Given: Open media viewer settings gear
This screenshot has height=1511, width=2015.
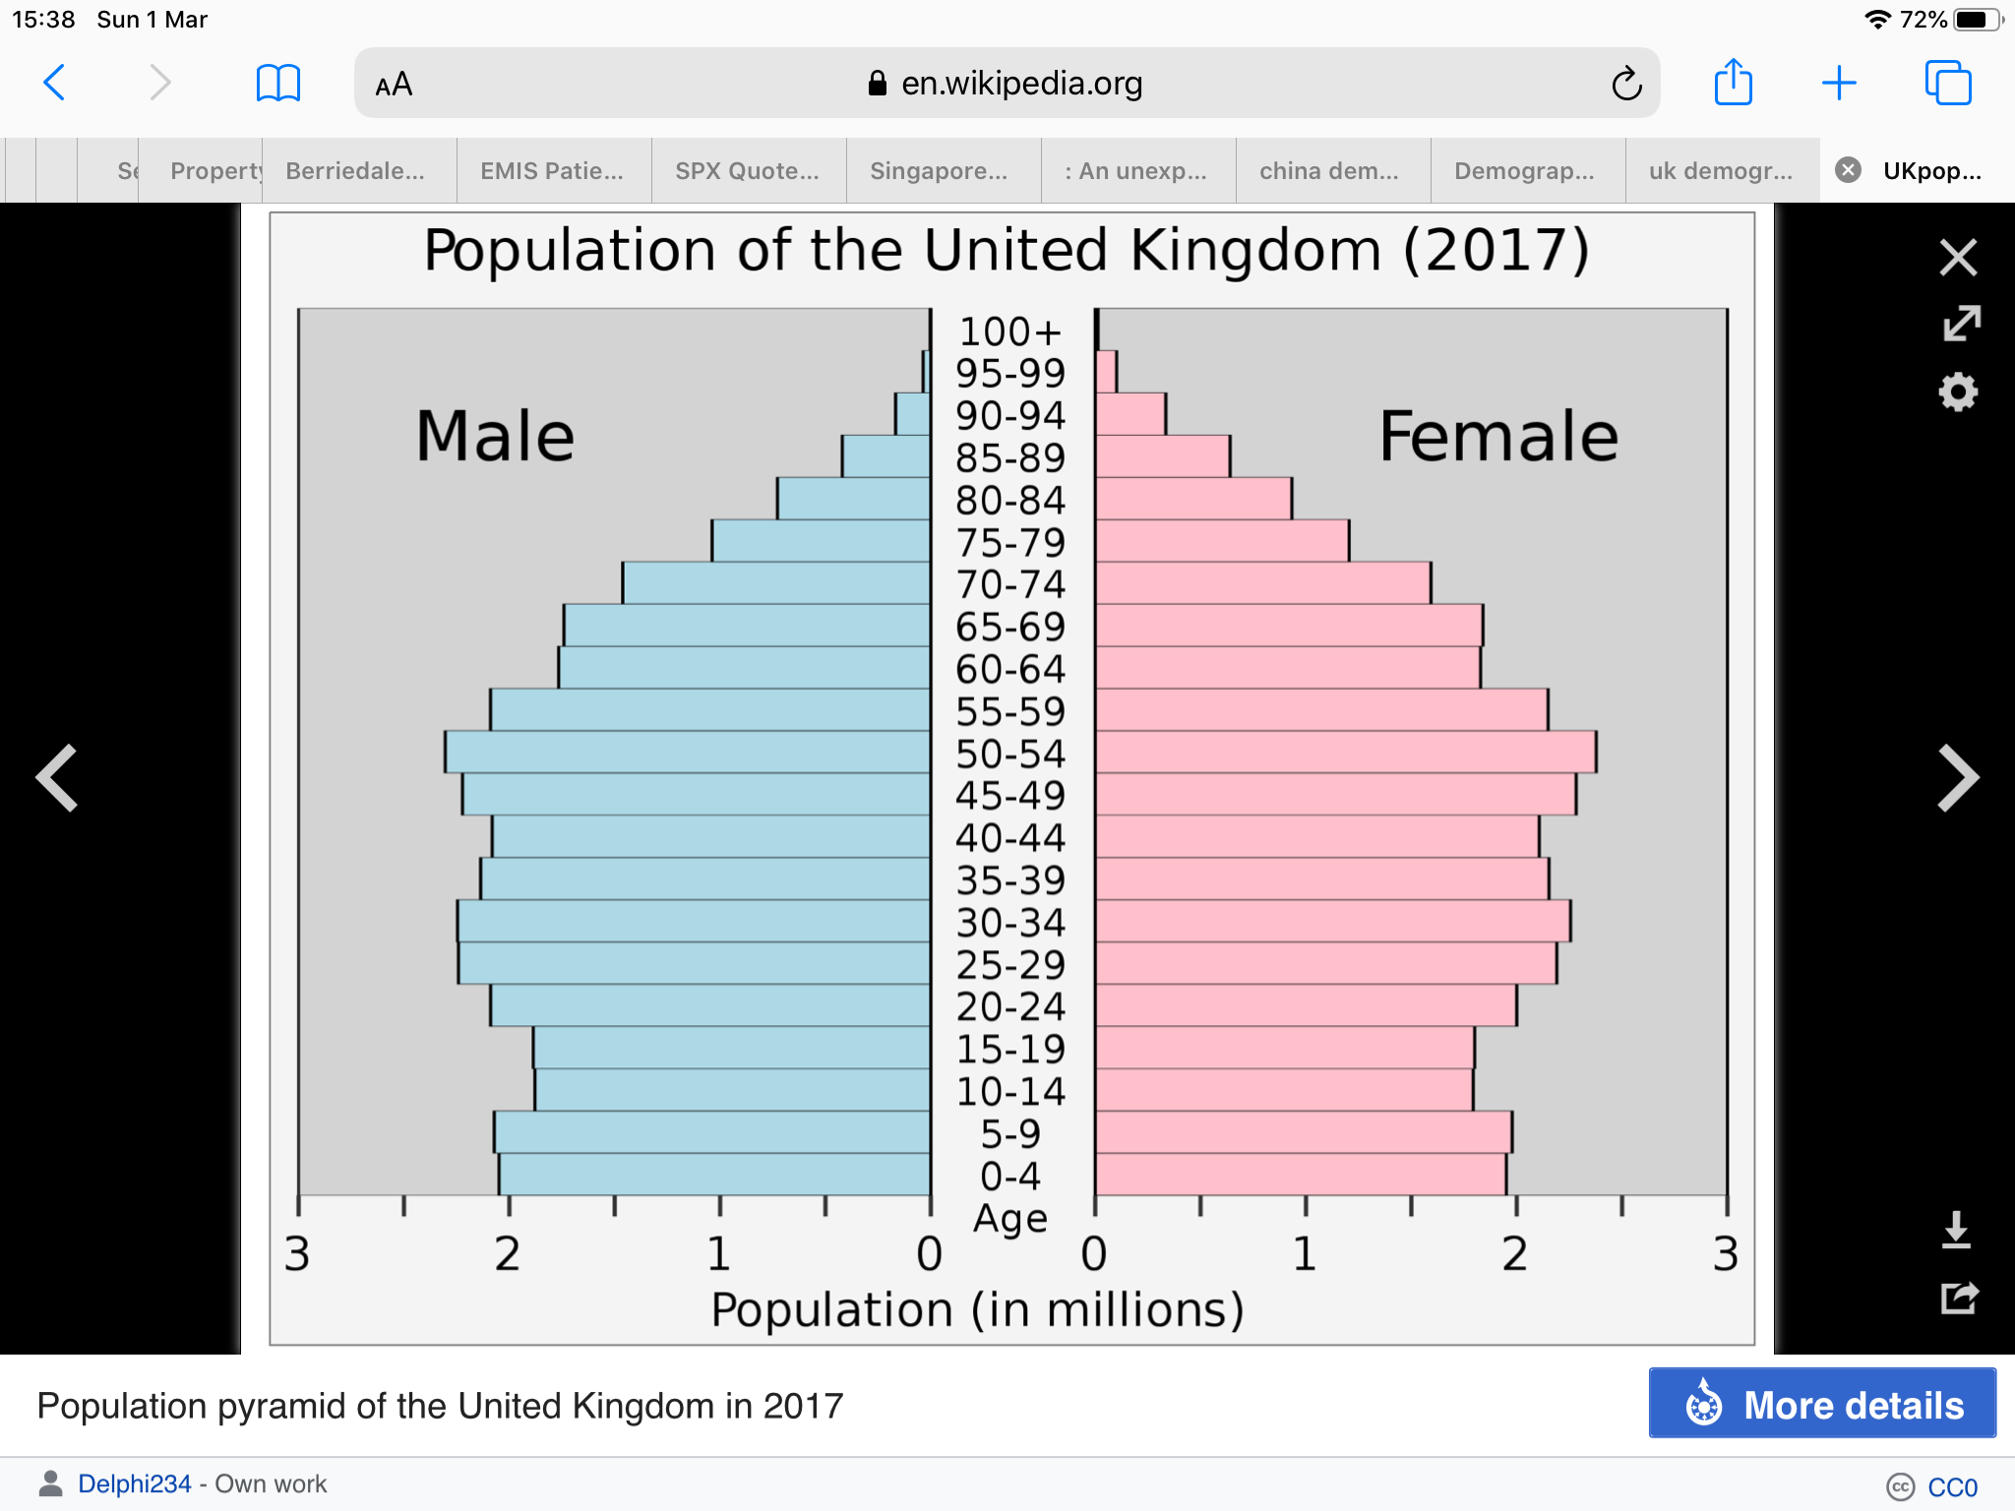Looking at the screenshot, I should point(1958,392).
